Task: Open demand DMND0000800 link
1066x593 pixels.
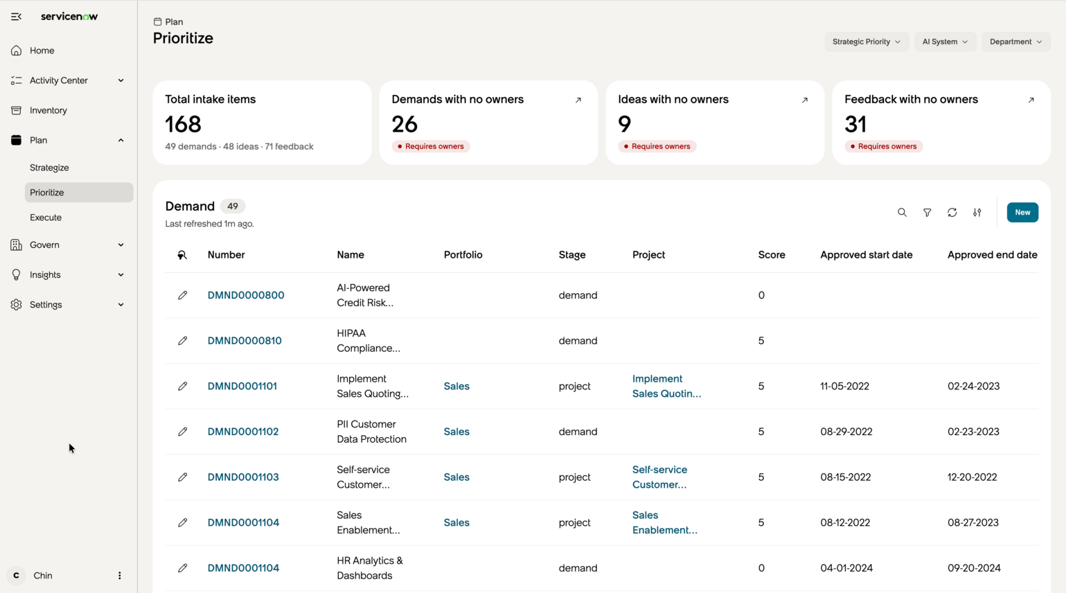Action: coord(246,295)
